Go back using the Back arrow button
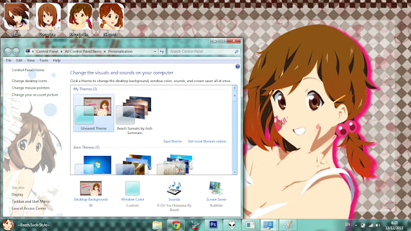411x231 pixels. click(x=8, y=51)
